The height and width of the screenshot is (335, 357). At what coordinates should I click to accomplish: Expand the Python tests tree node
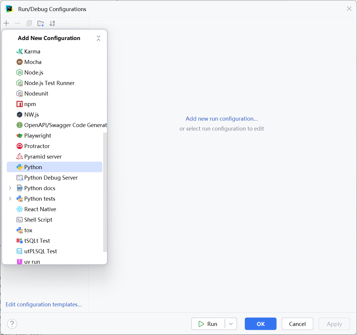click(x=10, y=199)
